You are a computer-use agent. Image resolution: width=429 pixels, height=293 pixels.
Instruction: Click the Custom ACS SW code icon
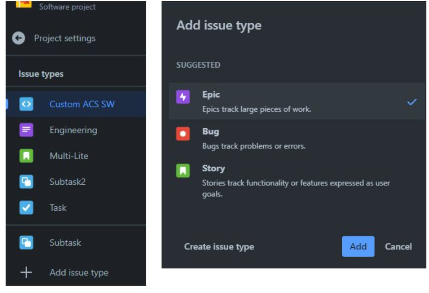coord(26,104)
